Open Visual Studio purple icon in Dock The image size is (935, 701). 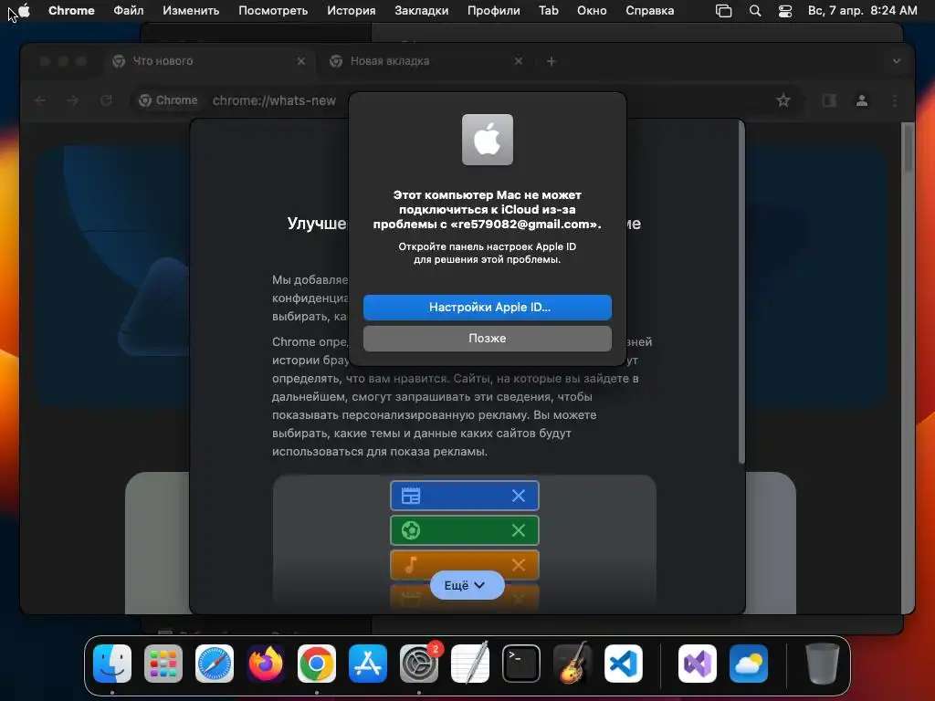[x=698, y=664]
